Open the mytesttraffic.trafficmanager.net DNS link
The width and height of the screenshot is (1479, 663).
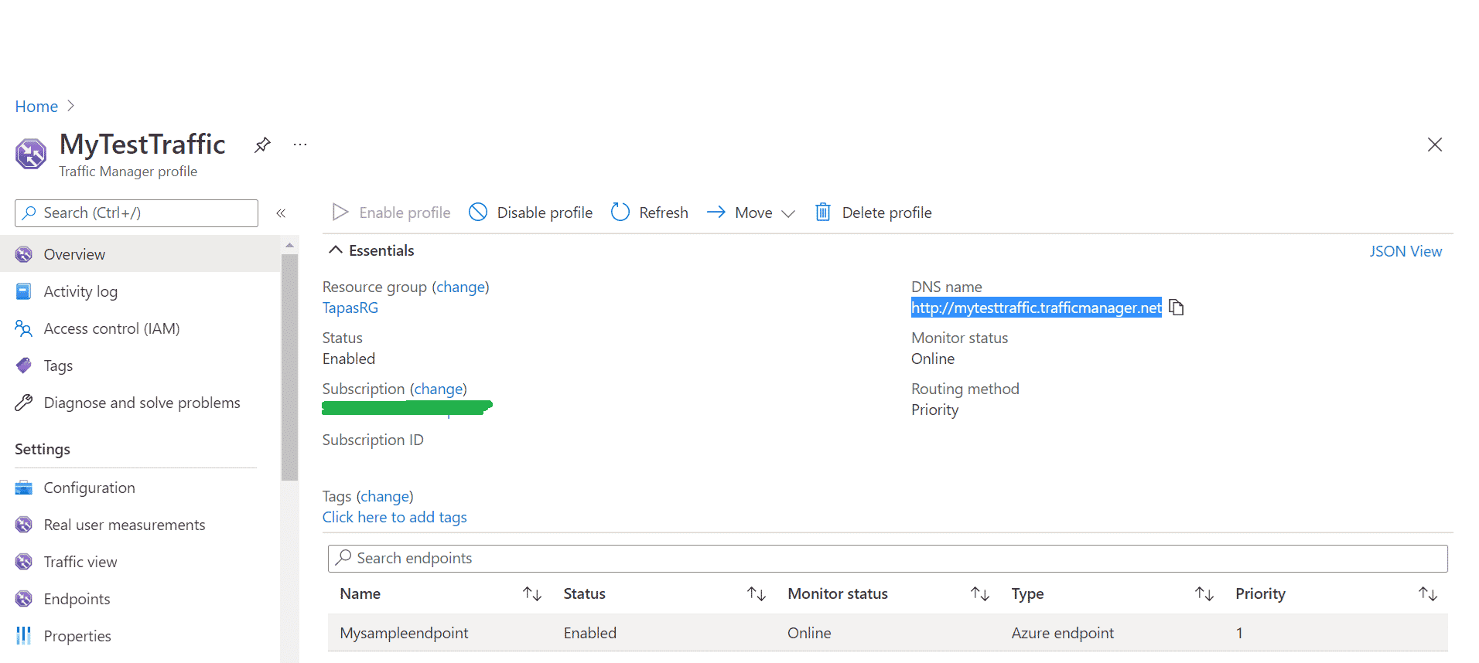tap(1037, 308)
